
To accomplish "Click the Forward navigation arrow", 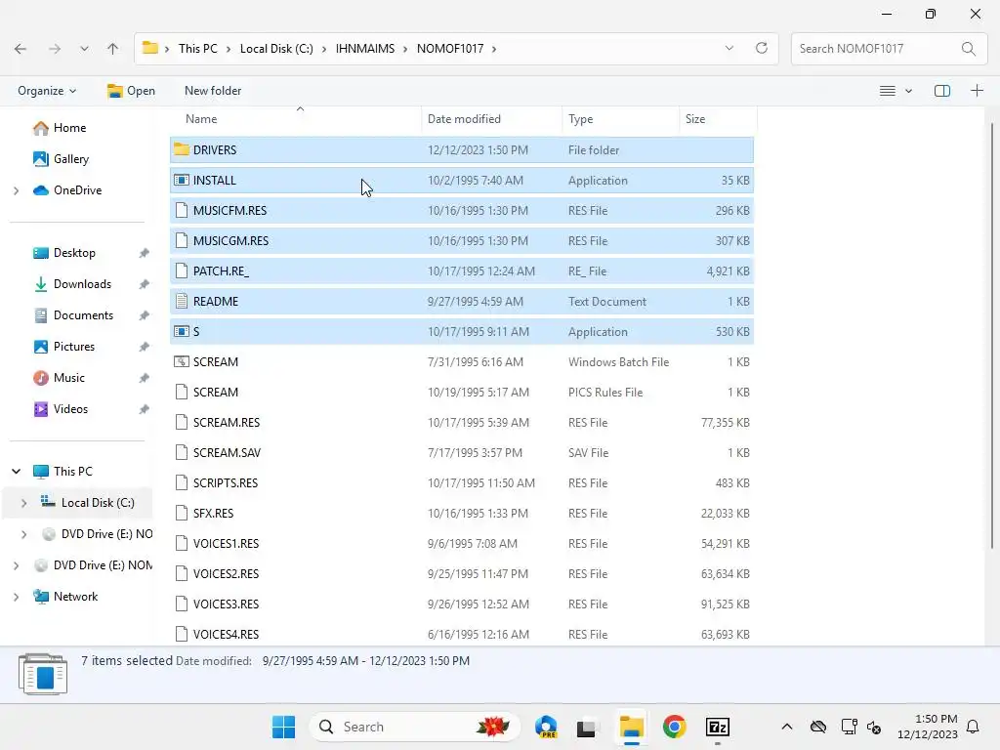I will pos(55,49).
